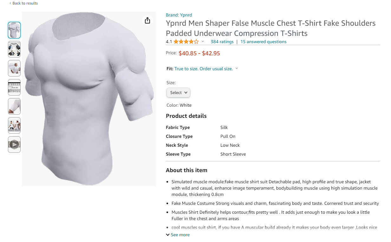Select the sixth thumbnail with two men

14,125
